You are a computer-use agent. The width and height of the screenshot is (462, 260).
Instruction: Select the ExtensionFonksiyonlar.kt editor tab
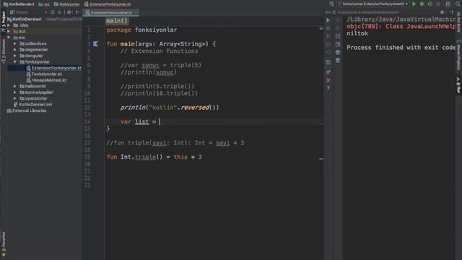pyautogui.click(x=110, y=12)
